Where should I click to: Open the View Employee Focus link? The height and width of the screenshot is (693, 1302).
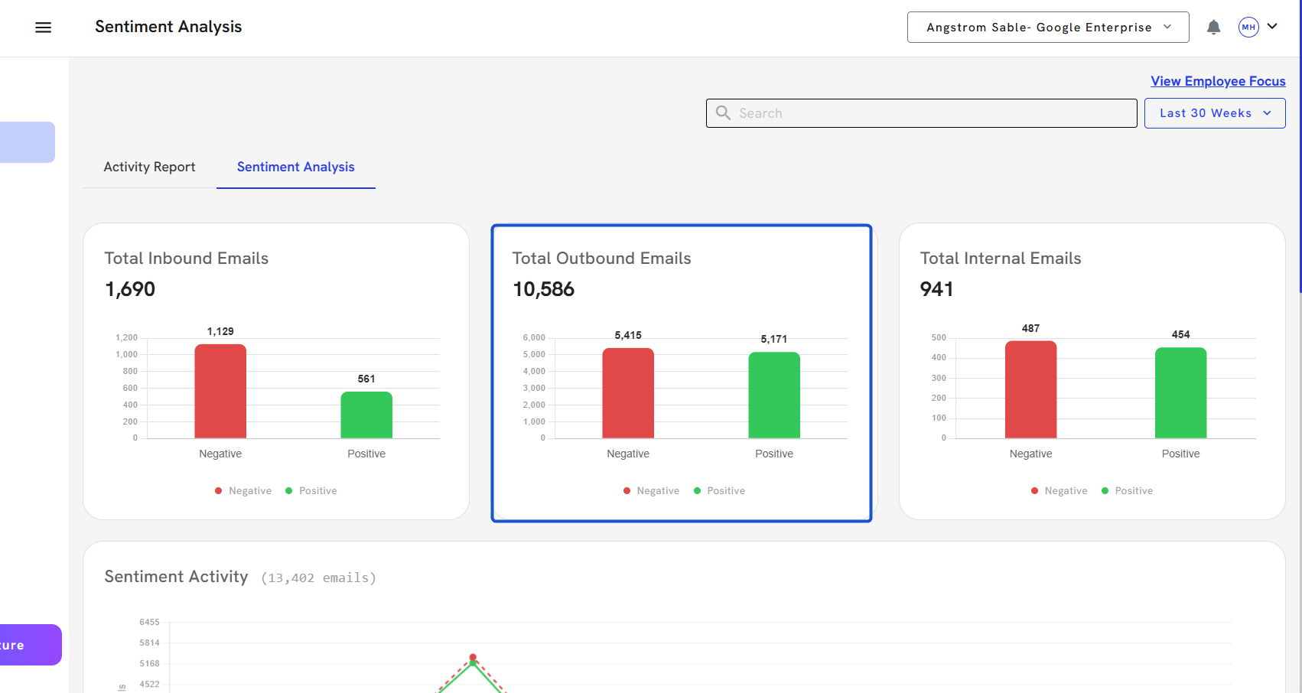tap(1217, 81)
